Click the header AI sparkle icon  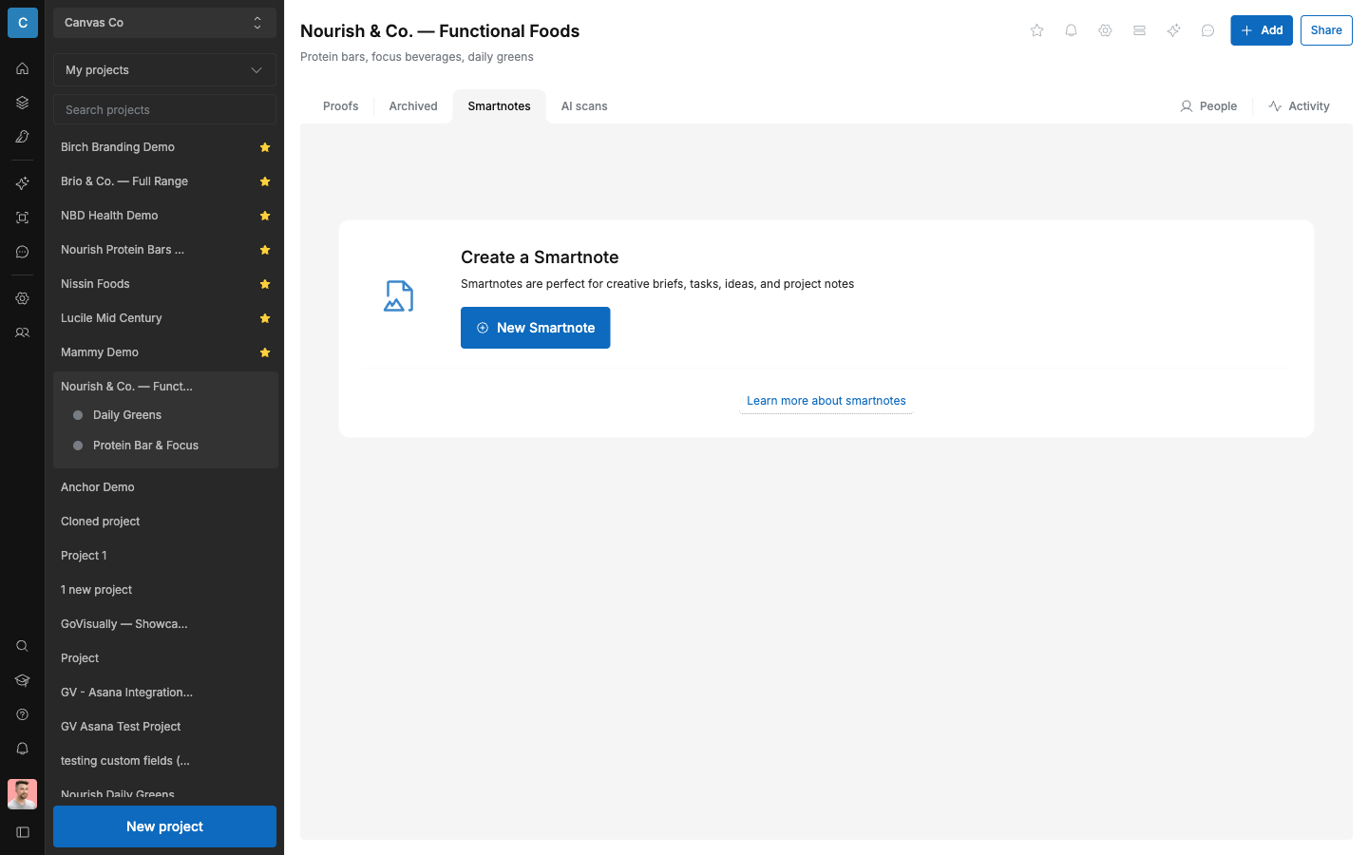[1174, 30]
